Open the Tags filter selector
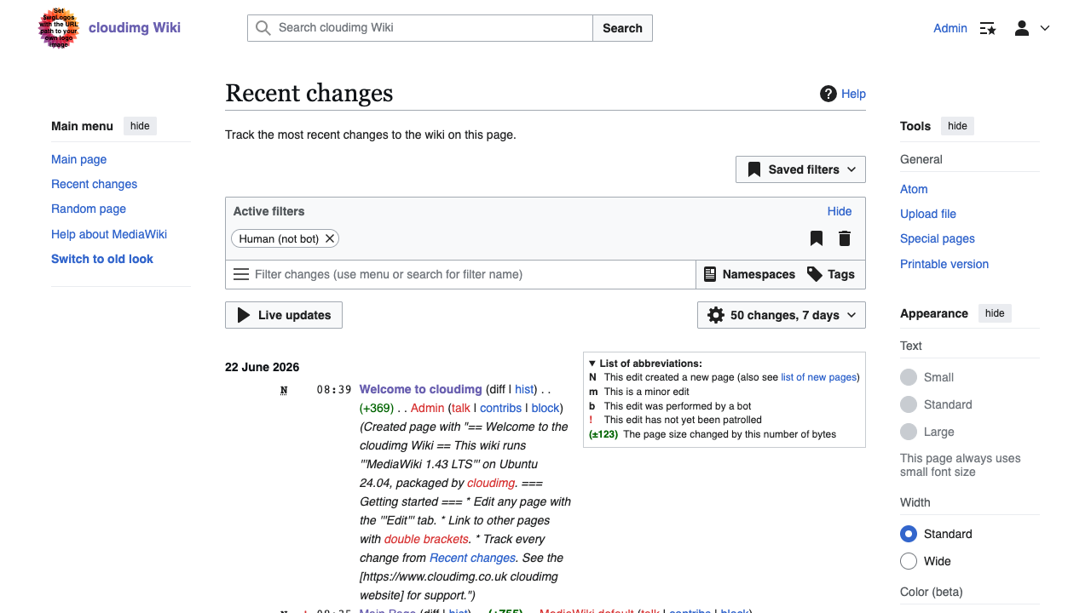The width and height of the screenshot is (1091, 613). (x=831, y=274)
